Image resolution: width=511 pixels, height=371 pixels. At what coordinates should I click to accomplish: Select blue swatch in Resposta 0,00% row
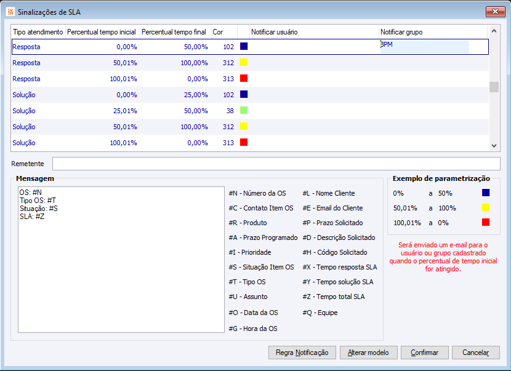(244, 46)
